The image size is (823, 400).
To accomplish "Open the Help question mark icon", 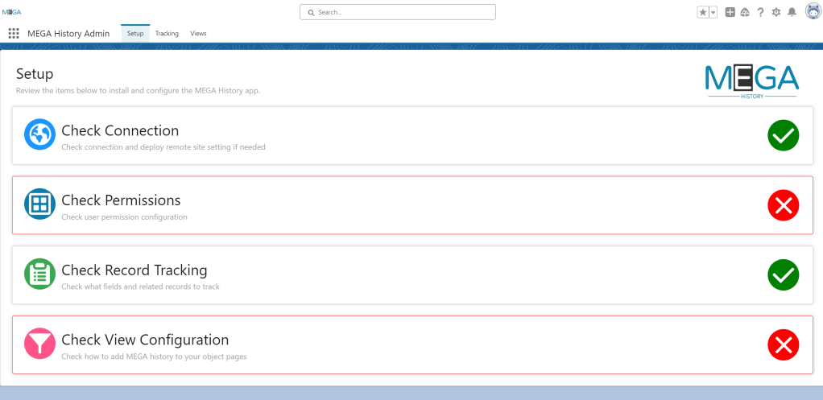I will [760, 12].
